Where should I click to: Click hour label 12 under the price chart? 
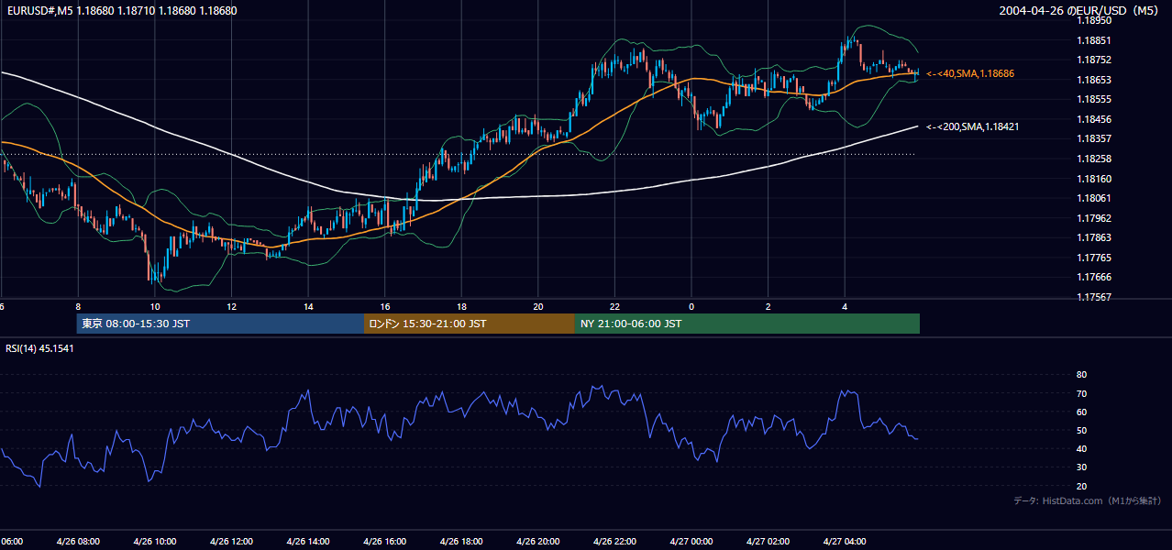[231, 306]
